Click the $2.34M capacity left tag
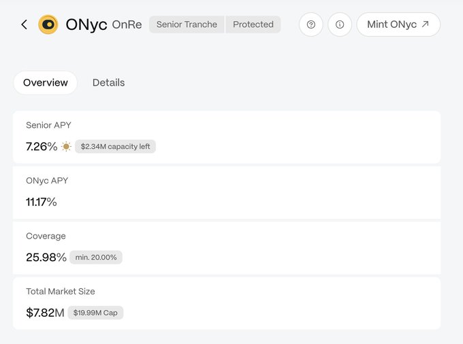The height and width of the screenshot is (344, 463). (115, 146)
